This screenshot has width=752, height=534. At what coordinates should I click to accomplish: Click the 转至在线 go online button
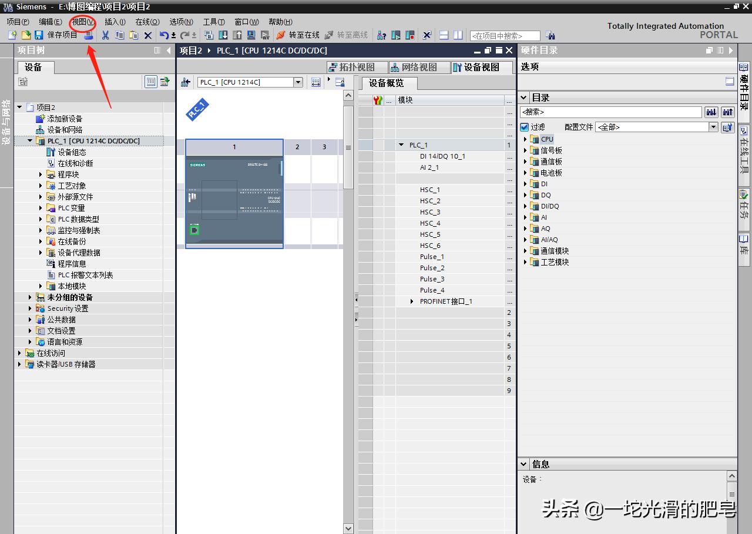pyautogui.click(x=298, y=35)
